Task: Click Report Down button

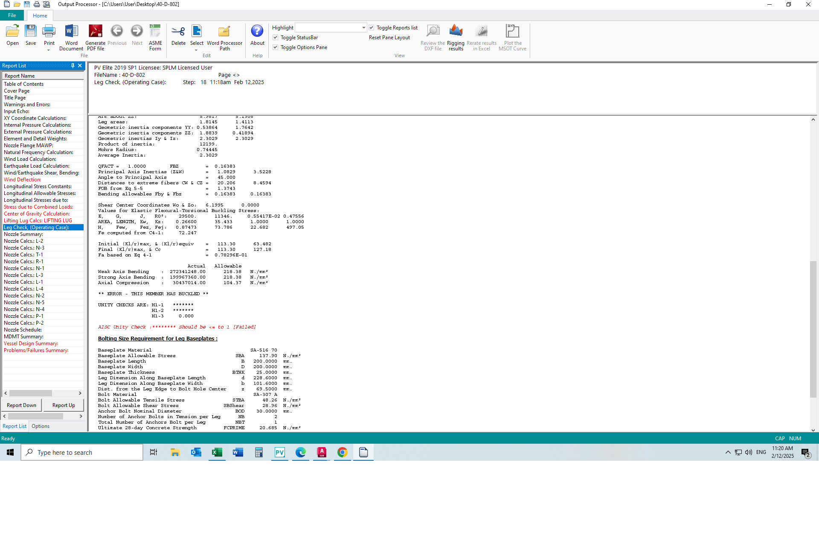Action: (22, 405)
